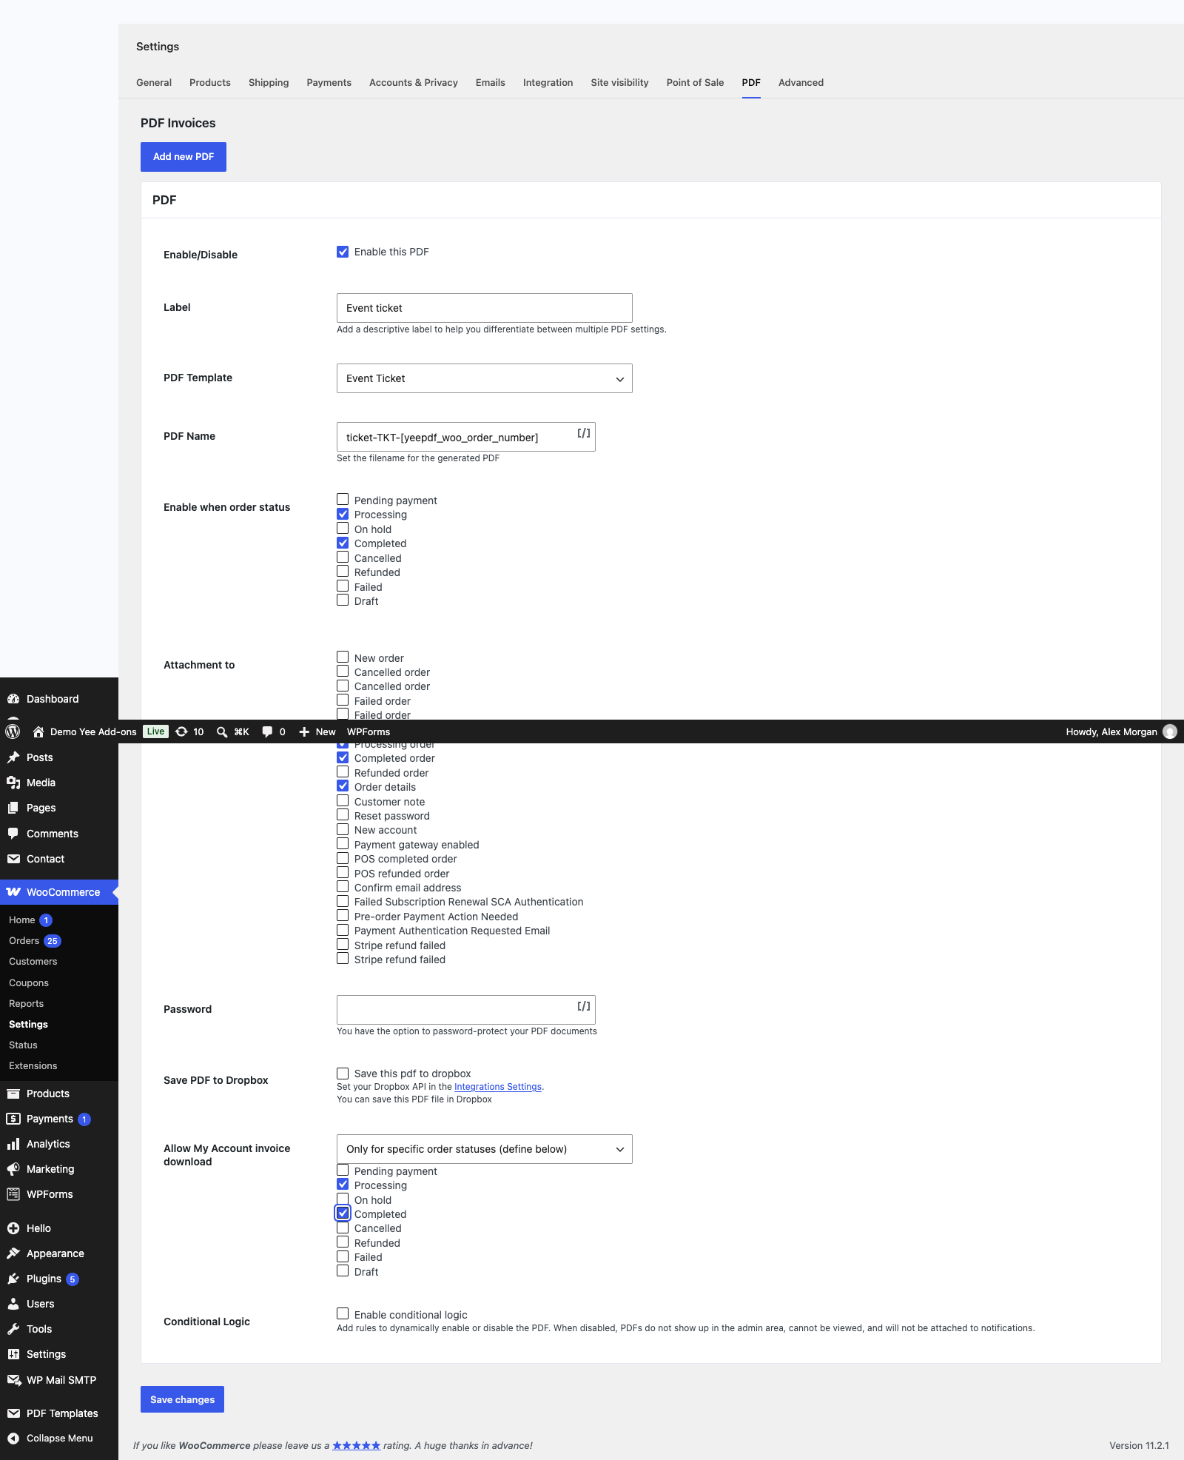Open the Integrations Settings link

click(498, 1087)
